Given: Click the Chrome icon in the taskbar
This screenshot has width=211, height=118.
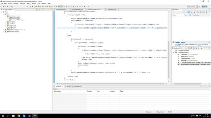Looking at the screenshot, I should [x=19, y=116].
